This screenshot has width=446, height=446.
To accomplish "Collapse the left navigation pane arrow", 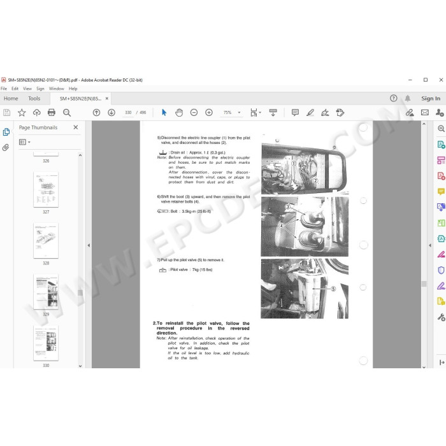I will click(89, 245).
